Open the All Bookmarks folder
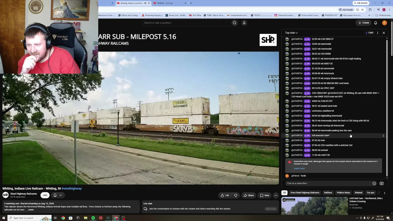This screenshot has width=393, height=221. tap(383, 15)
